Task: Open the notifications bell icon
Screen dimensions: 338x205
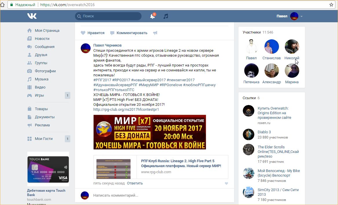Action: point(153,16)
